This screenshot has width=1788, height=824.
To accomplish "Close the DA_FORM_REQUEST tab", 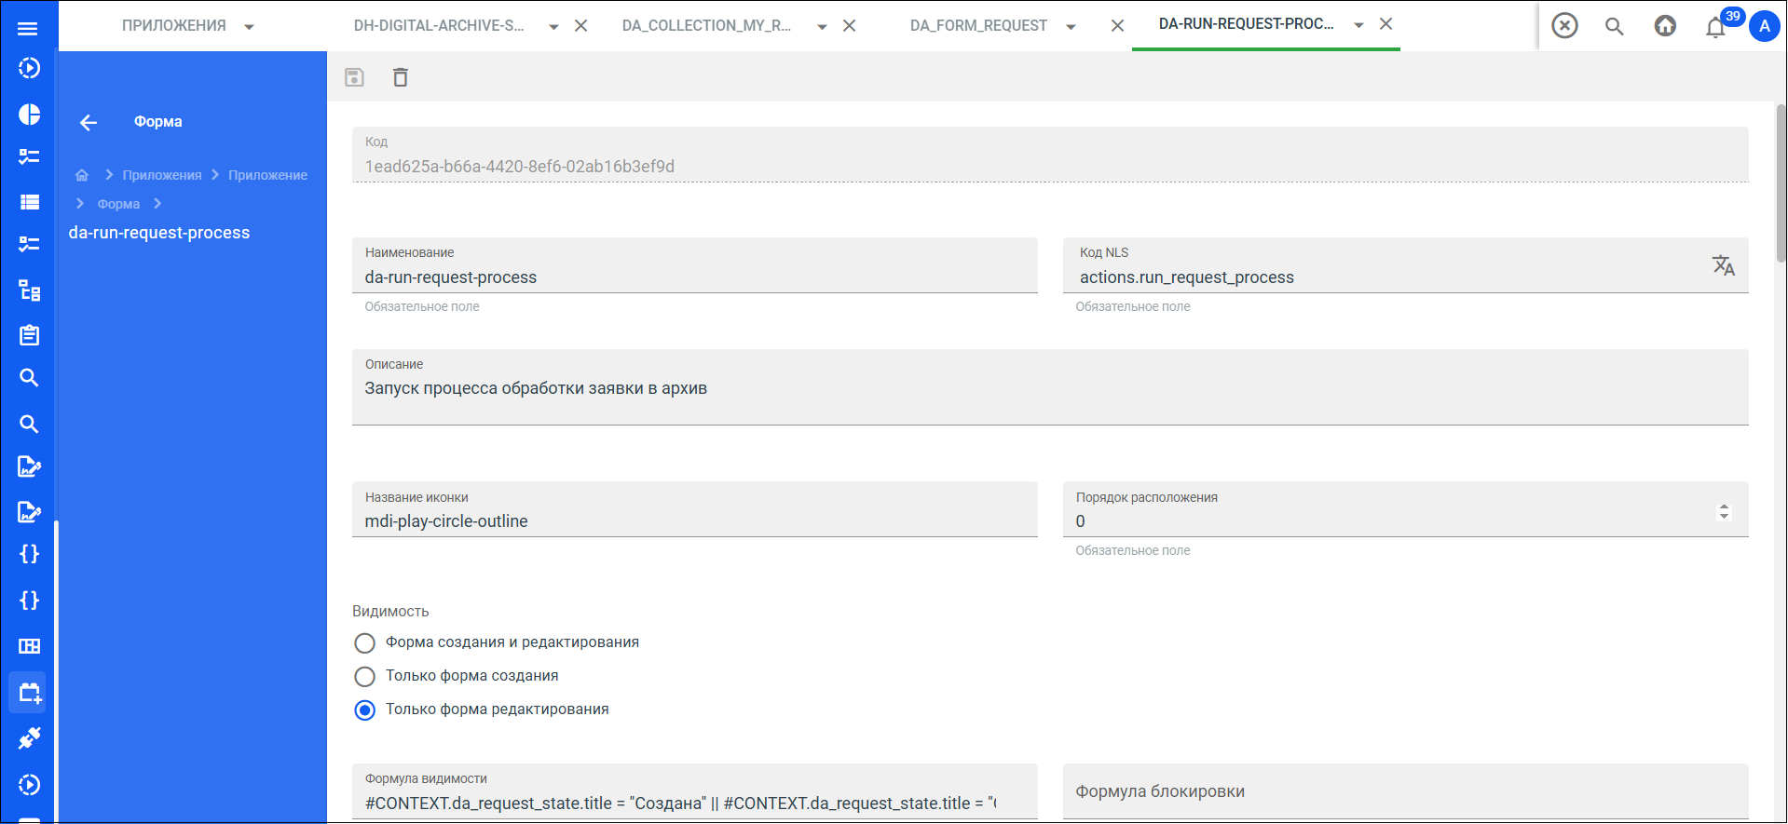I will (1117, 26).
